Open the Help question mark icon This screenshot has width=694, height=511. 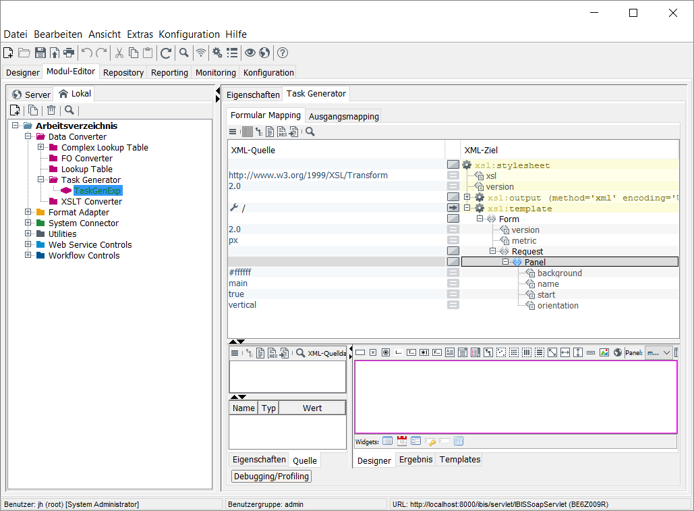[283, 53]
